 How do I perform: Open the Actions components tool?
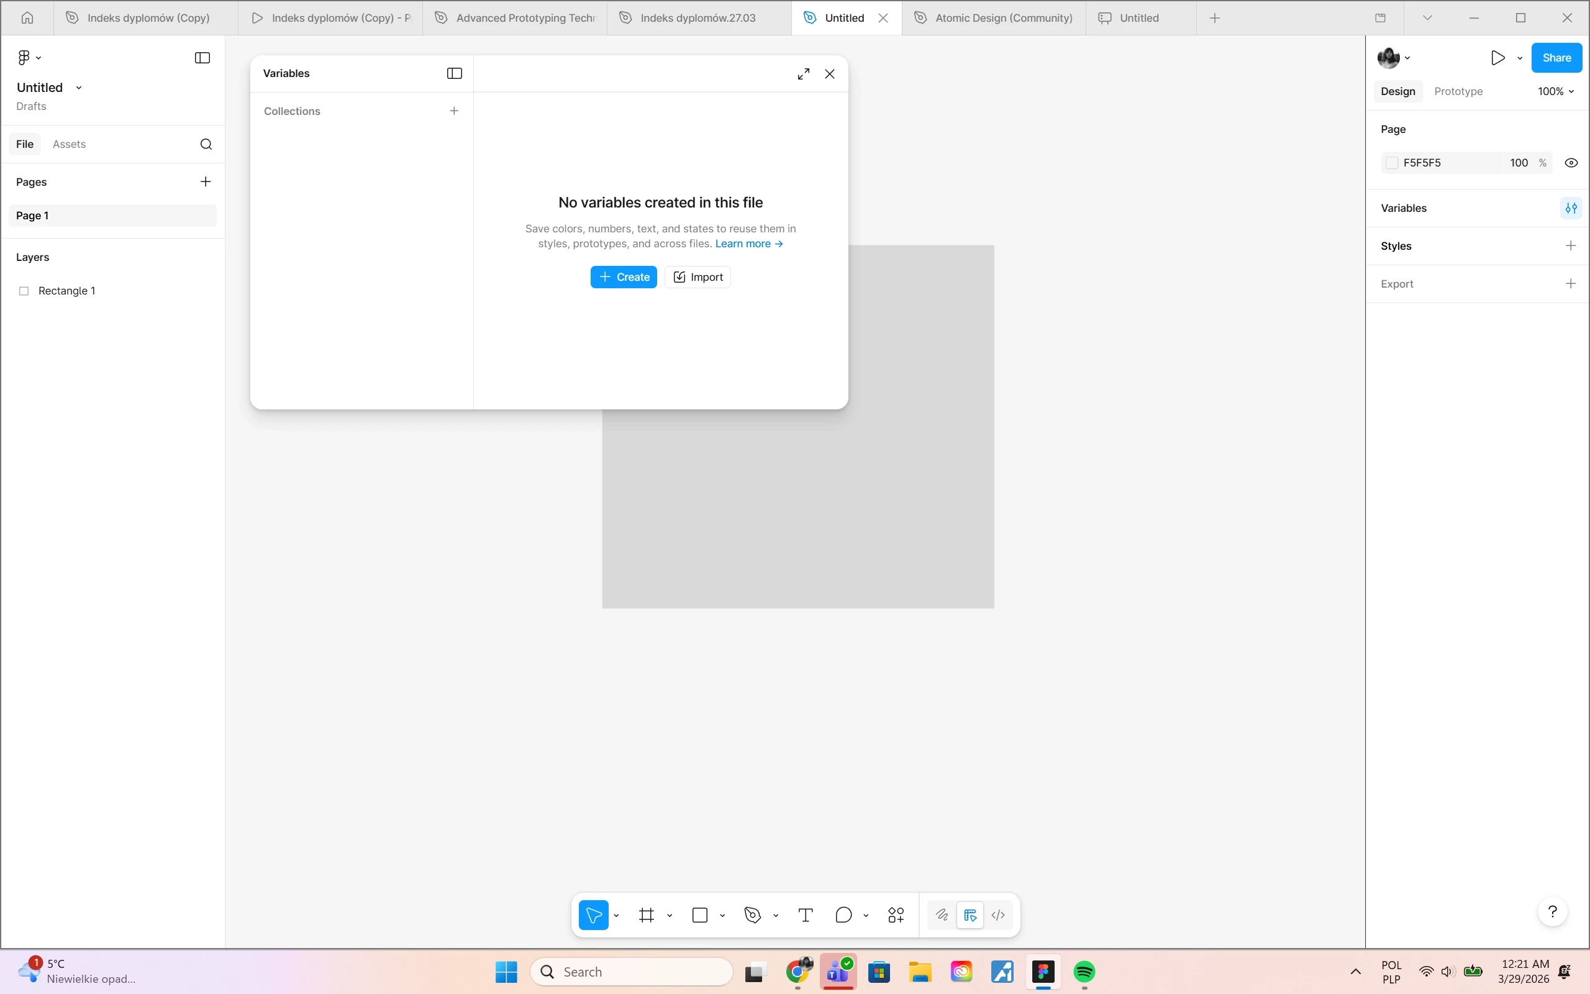[x=896, y=915]
